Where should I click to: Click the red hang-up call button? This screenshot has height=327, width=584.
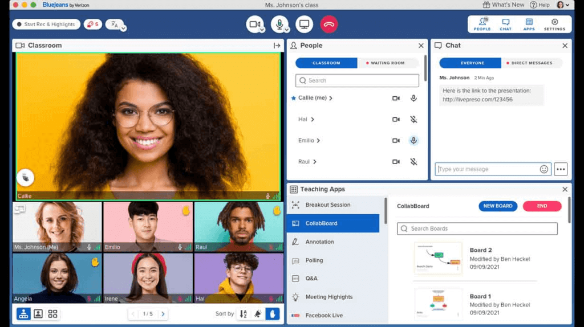[328, 24]
